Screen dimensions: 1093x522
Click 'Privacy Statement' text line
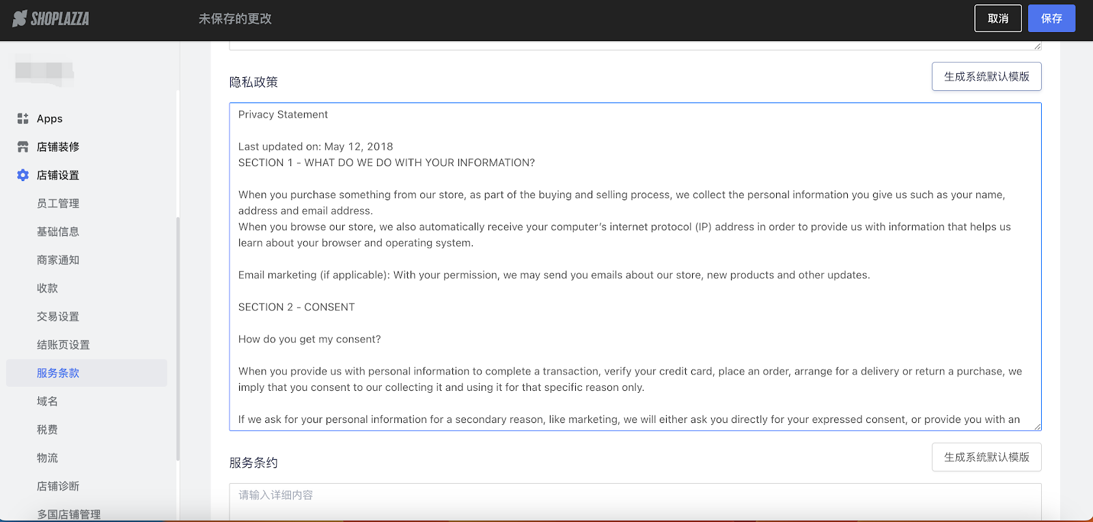[283, 115]
